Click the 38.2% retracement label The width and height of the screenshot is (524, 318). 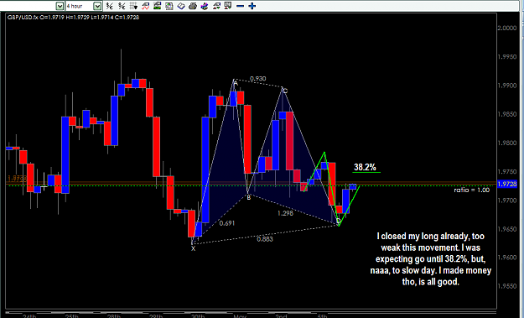pos(365,167)
